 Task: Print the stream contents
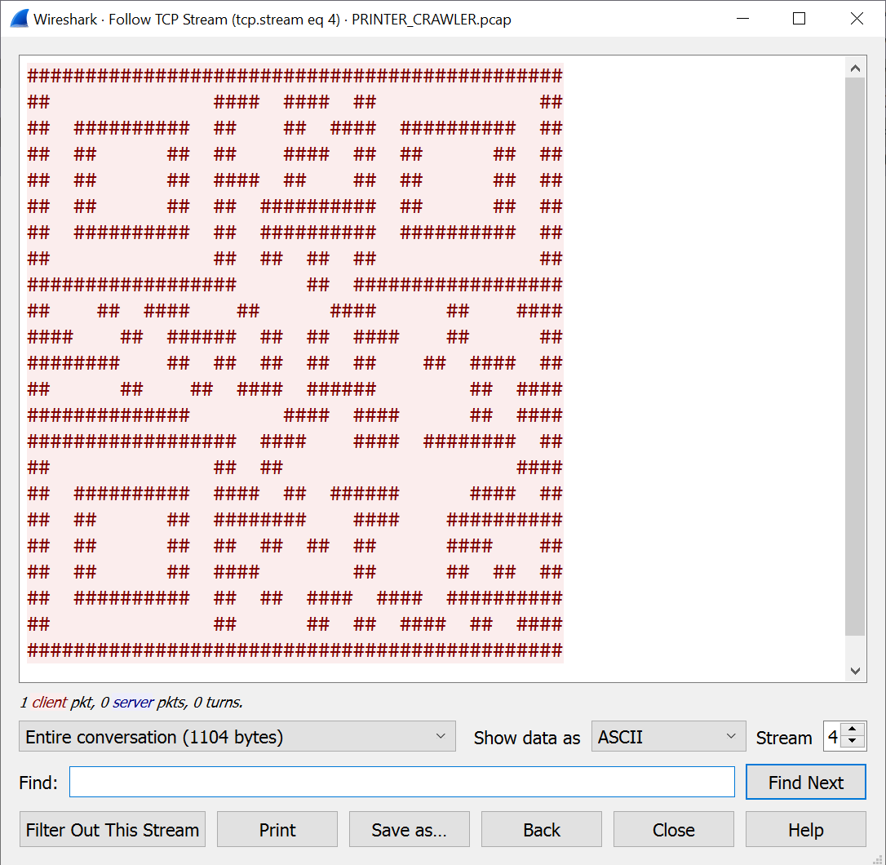tap(277, 829)
